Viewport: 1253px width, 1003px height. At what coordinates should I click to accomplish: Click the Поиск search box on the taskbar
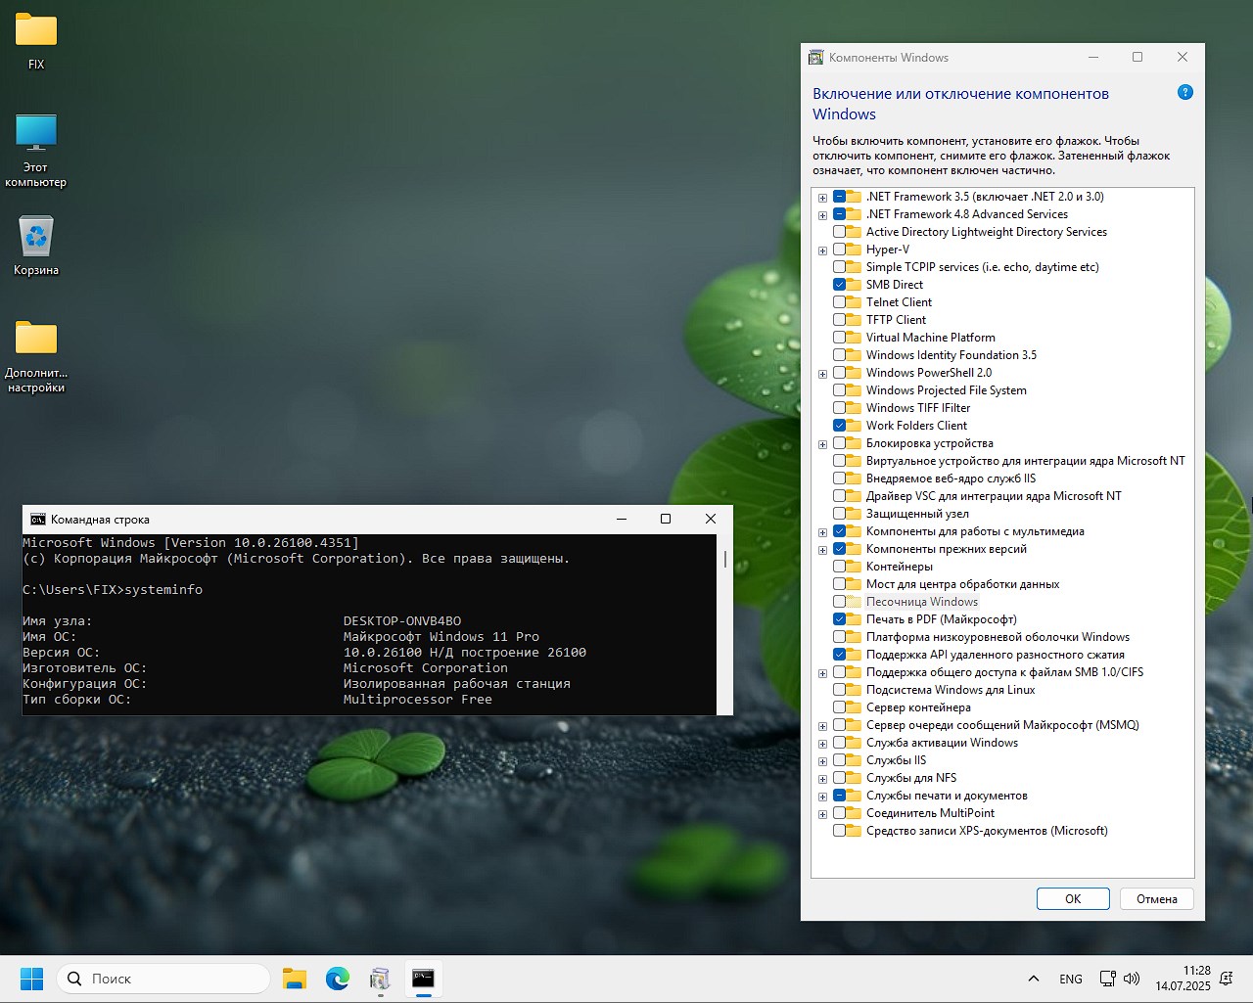point(162,979)
